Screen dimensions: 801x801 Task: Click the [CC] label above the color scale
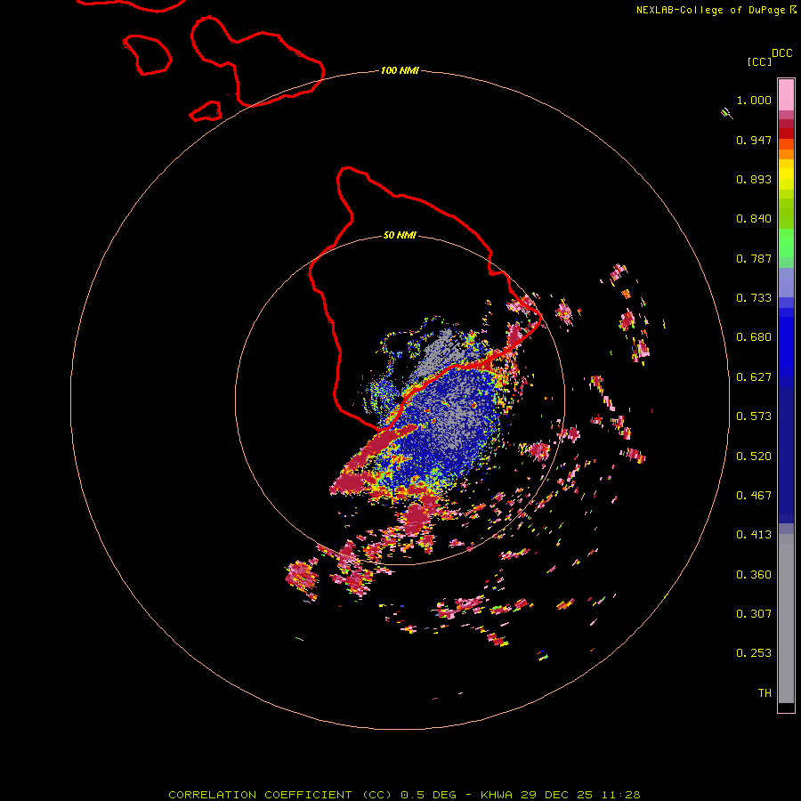click(x=759, y=61)
